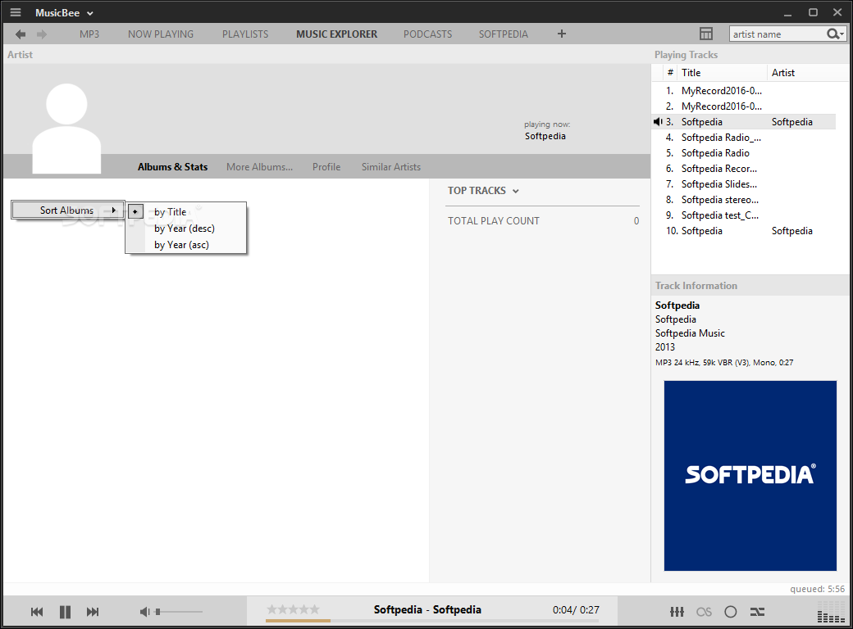
Task: Sort albums by Year (desc)
Action: 186,229
